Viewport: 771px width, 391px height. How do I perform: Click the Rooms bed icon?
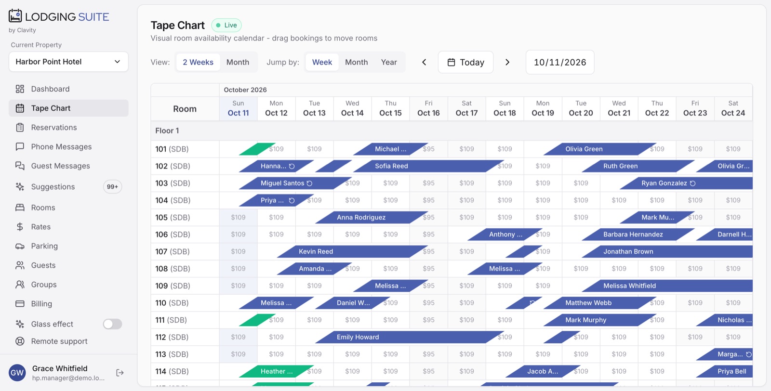[x=20, y=208]
